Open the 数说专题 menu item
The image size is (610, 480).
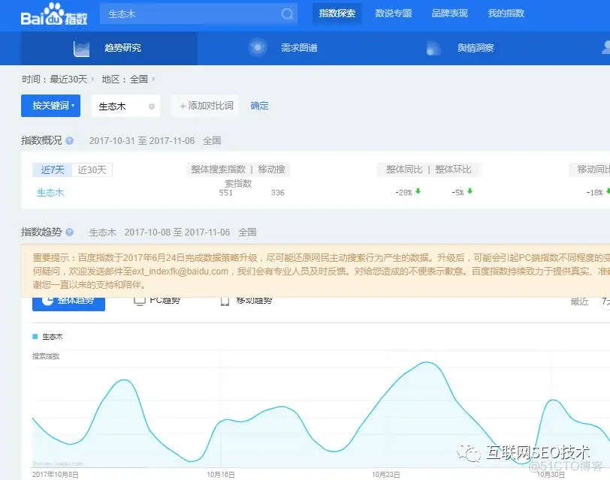coord(393,13)
